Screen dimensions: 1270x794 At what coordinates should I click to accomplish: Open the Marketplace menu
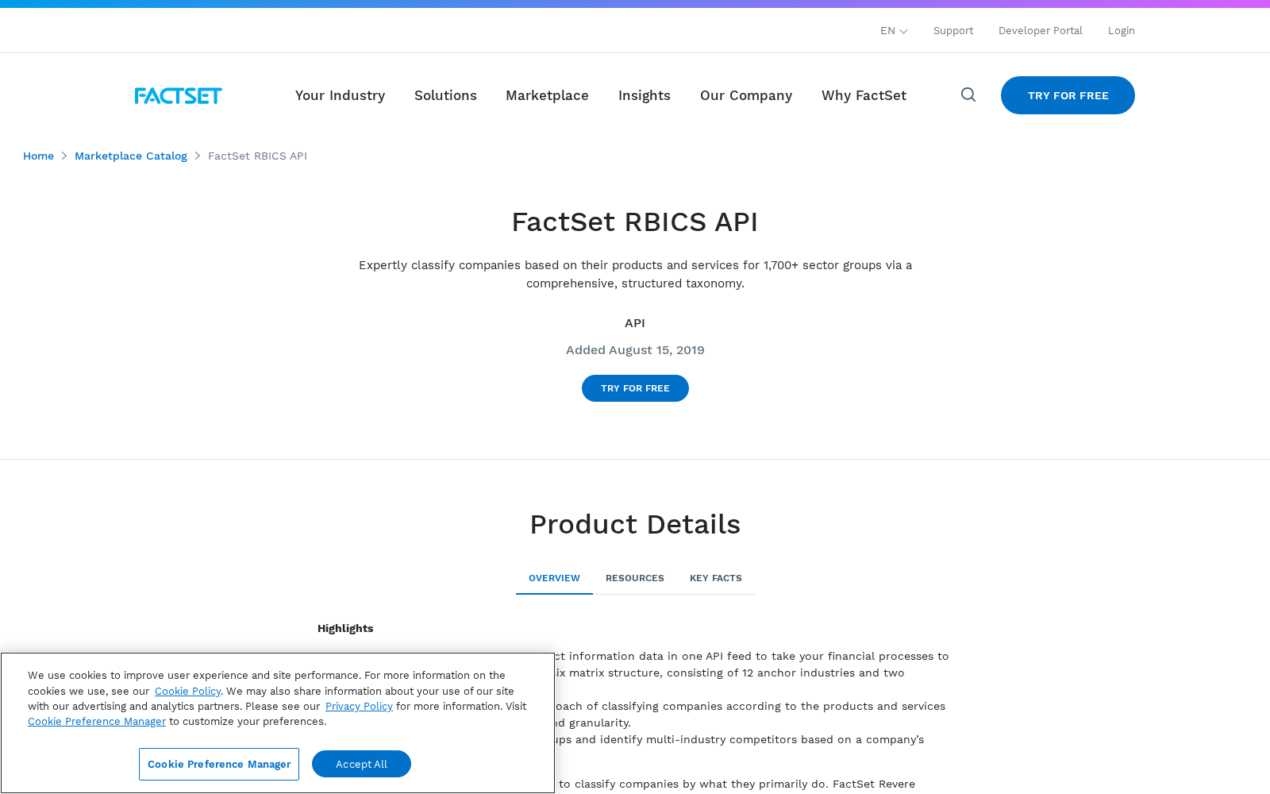coord(547,95)
